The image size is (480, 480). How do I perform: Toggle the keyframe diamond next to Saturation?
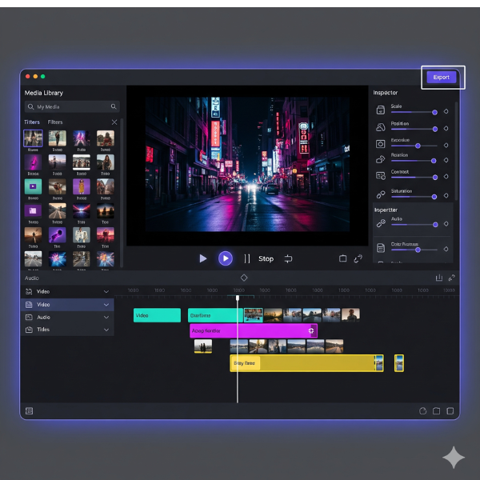click(x=446, y=195)
